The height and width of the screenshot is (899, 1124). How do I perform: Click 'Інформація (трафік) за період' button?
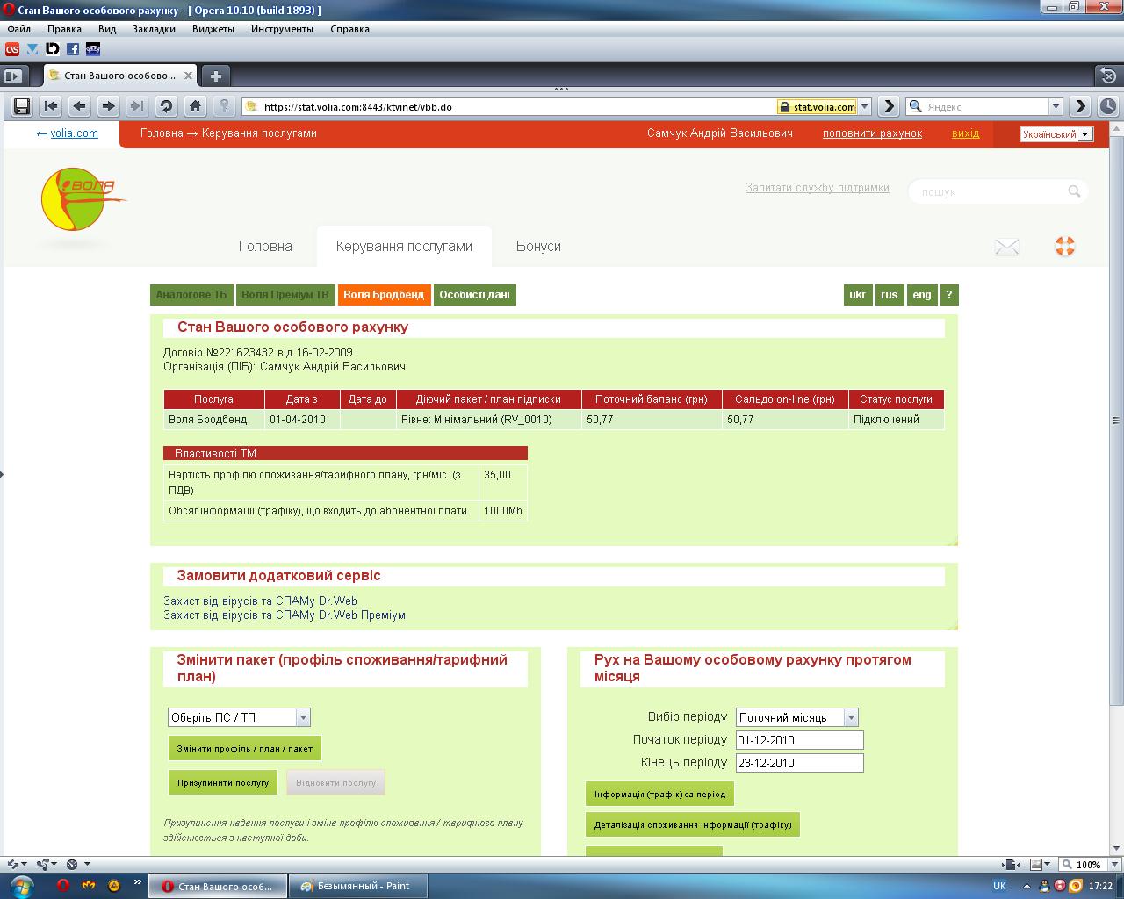point(659,795)
